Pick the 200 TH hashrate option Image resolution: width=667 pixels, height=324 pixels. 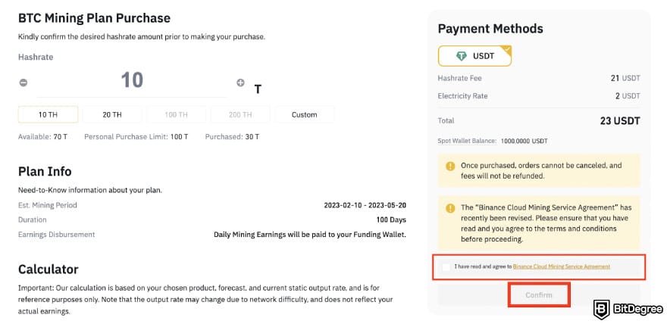pyautogui.click(x=240, y=114)
